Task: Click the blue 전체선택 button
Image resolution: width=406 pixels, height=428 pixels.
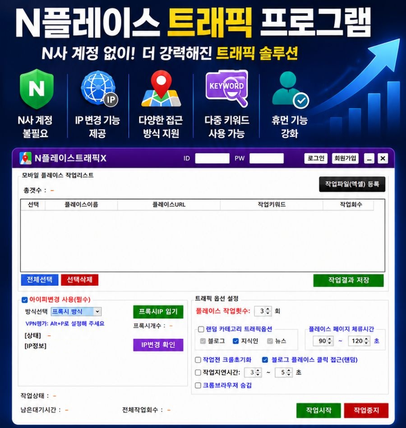Action: point(40,280)
